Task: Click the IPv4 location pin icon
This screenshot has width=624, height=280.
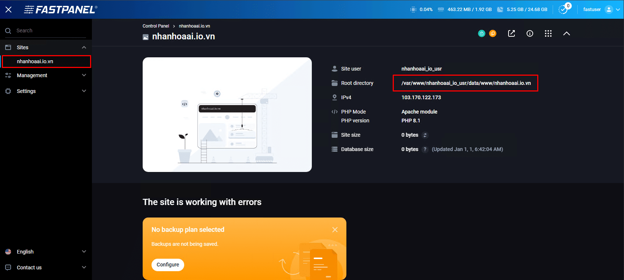Action: click(335, 97)
